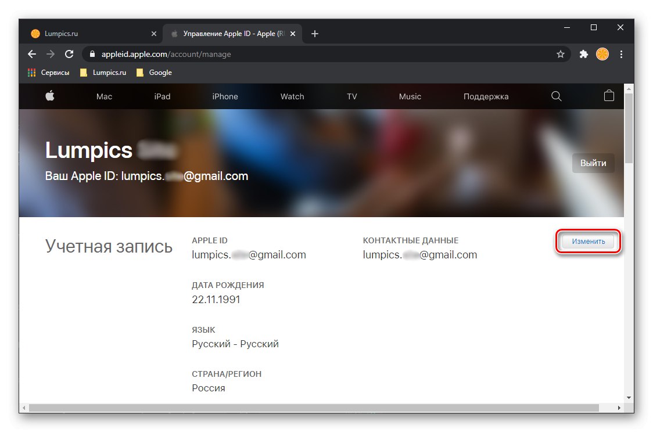The image size is (653, 432).
Task: Open a new browser tab with the plus
Action: 315,34
